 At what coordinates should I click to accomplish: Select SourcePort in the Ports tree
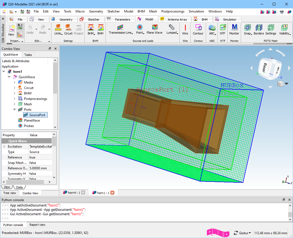point(35,115)
